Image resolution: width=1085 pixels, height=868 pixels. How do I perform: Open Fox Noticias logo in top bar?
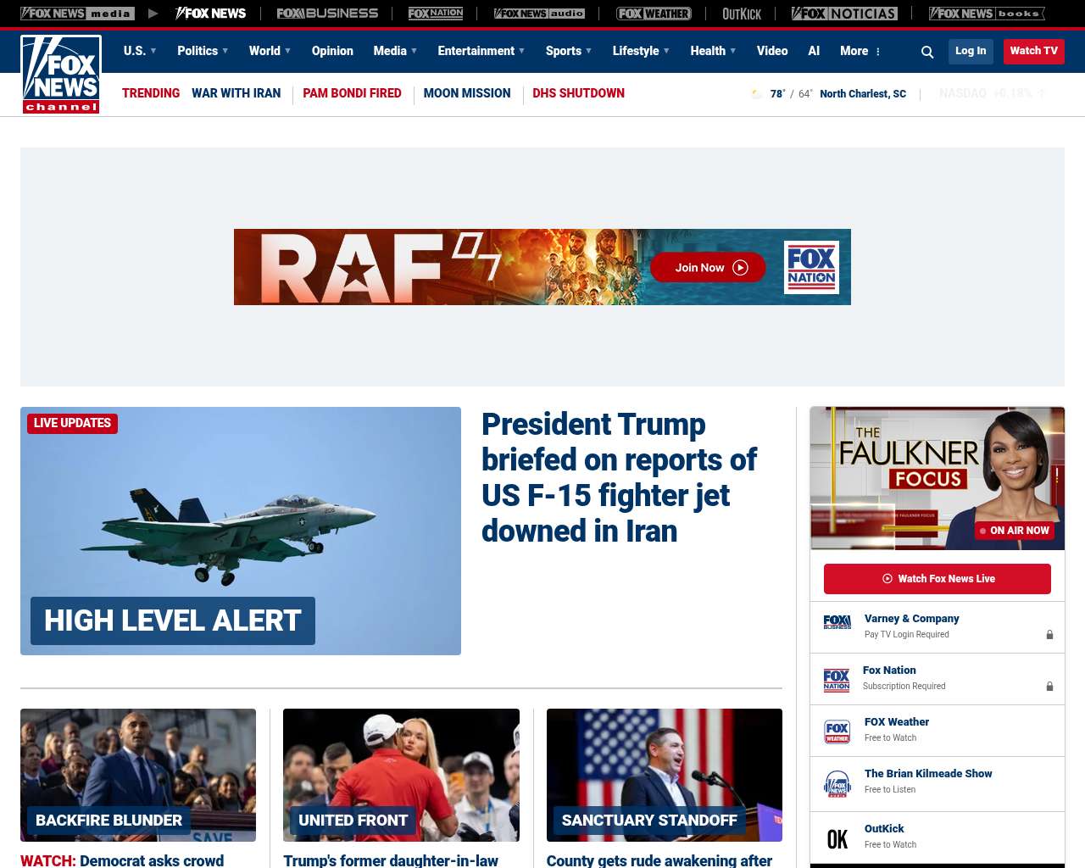844,14
